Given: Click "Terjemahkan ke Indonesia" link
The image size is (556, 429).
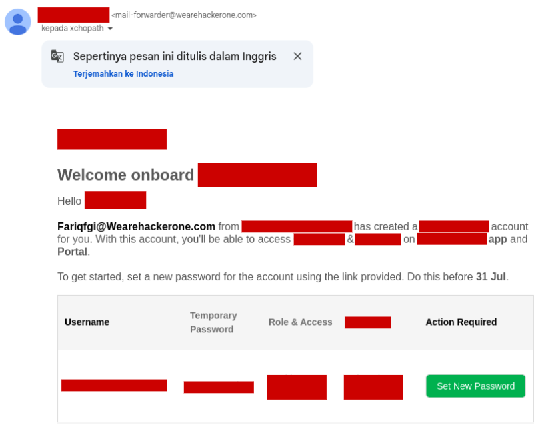Looking at the screenshot, I should coord(123,74).
